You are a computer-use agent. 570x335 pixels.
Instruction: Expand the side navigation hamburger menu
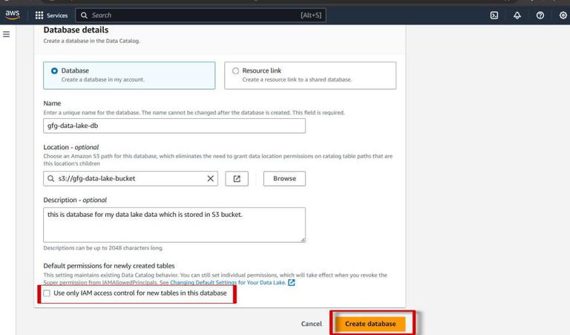coord(7,34)
